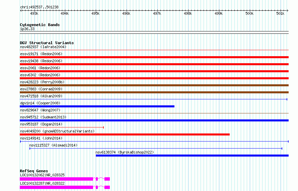Open nsv829647 (Wong2007) variant label
Image resolution: width=298 pixels, height=191 pixels.
click(x=40, y=110)
